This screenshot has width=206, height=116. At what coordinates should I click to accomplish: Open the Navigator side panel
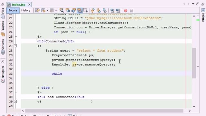tap(3, 72)
